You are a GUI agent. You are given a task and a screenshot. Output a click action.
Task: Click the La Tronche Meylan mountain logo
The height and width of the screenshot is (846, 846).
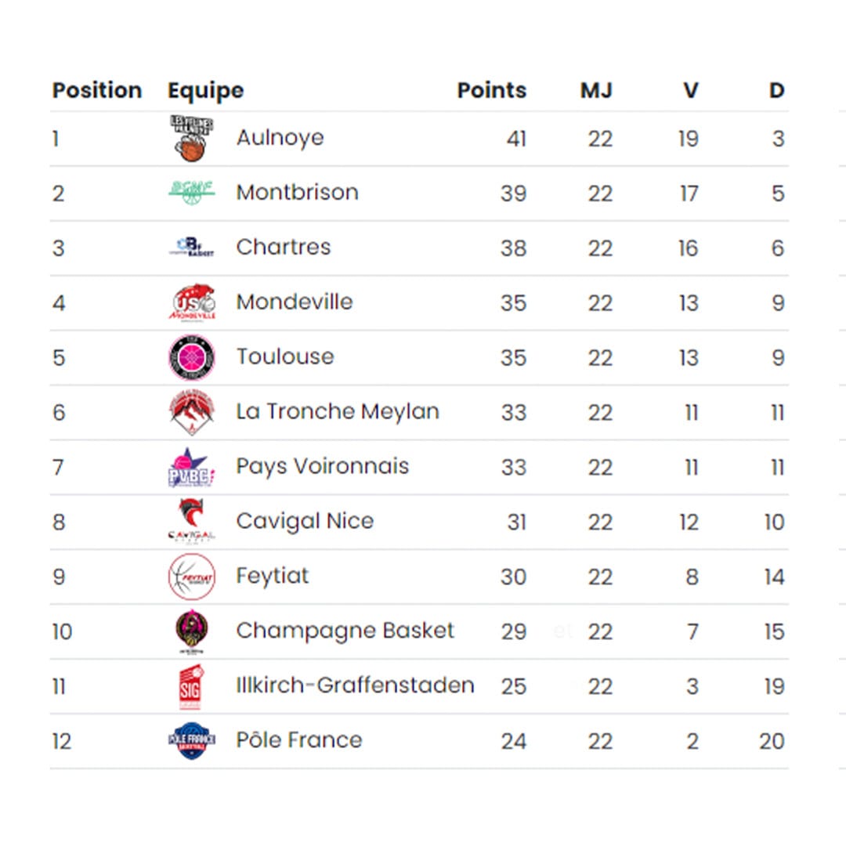tap(192, 412)
